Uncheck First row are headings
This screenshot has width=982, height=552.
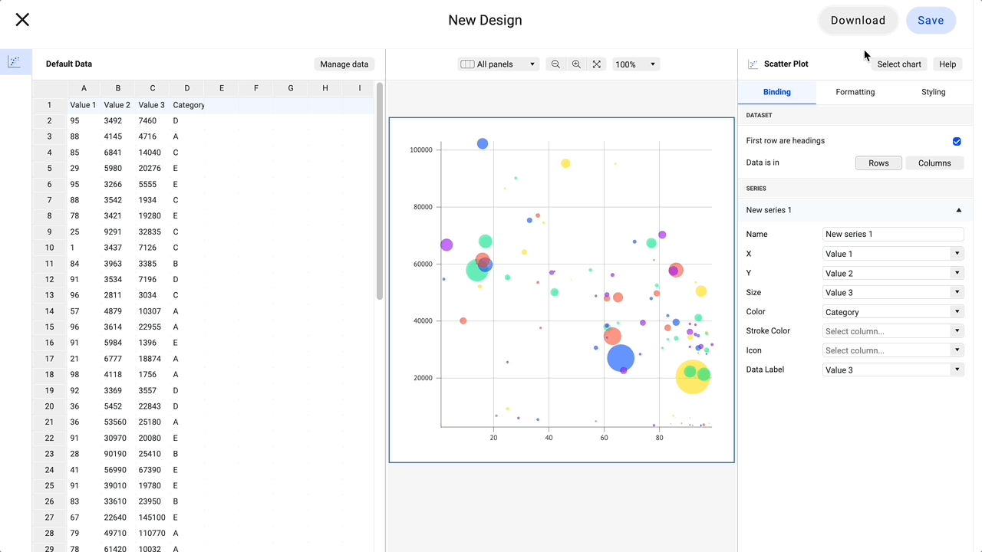click(957, 141)
